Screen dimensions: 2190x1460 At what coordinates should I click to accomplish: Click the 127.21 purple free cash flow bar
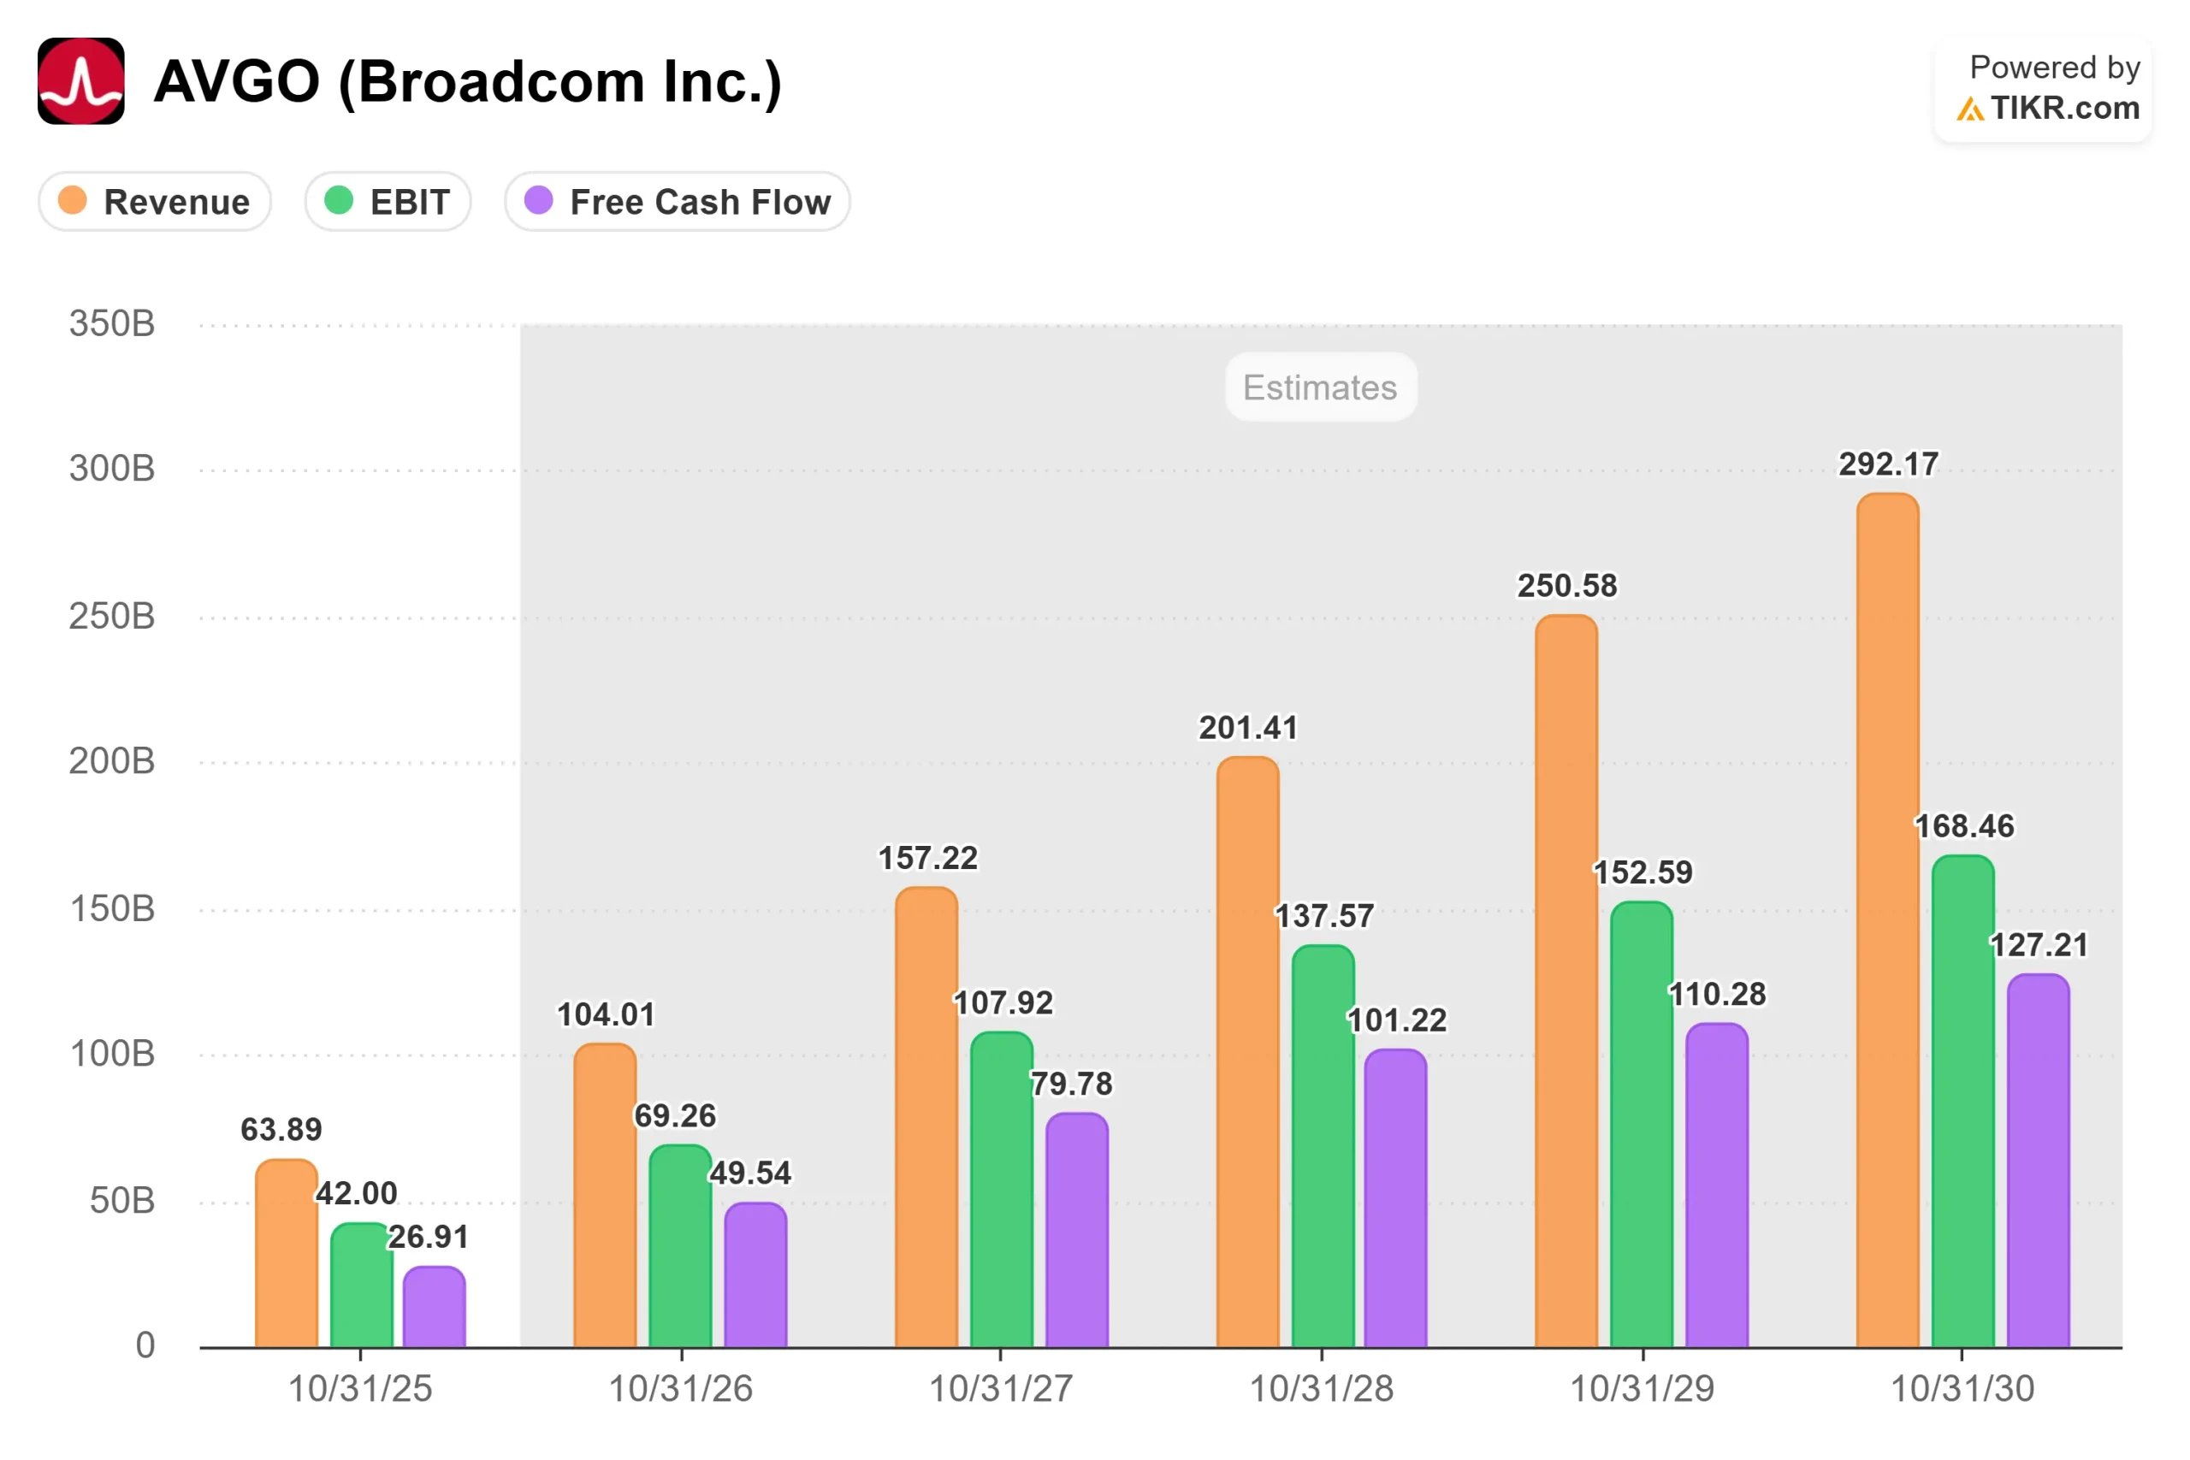[2039, 1161]
